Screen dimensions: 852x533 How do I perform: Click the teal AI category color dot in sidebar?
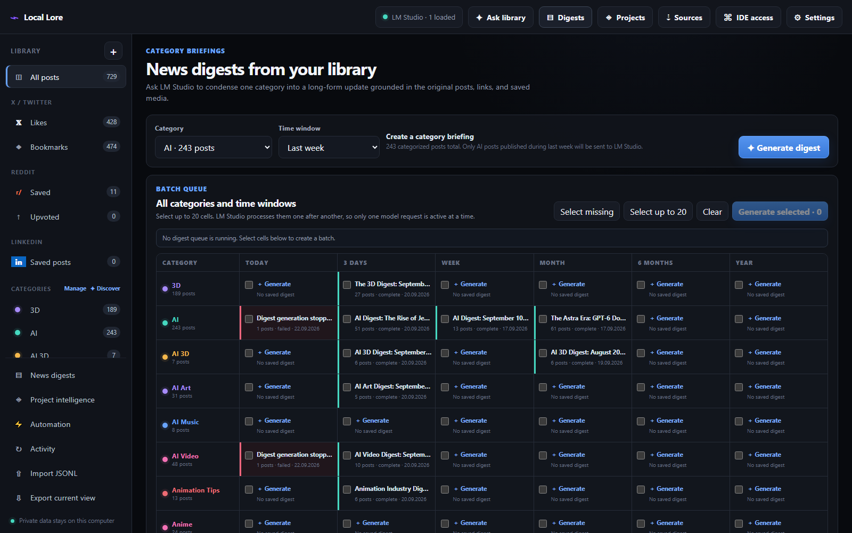18,333
